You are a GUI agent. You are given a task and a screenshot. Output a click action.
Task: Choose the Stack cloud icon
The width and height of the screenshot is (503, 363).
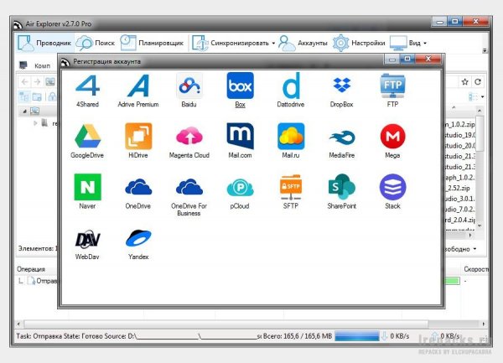click(x=392, y=192)
